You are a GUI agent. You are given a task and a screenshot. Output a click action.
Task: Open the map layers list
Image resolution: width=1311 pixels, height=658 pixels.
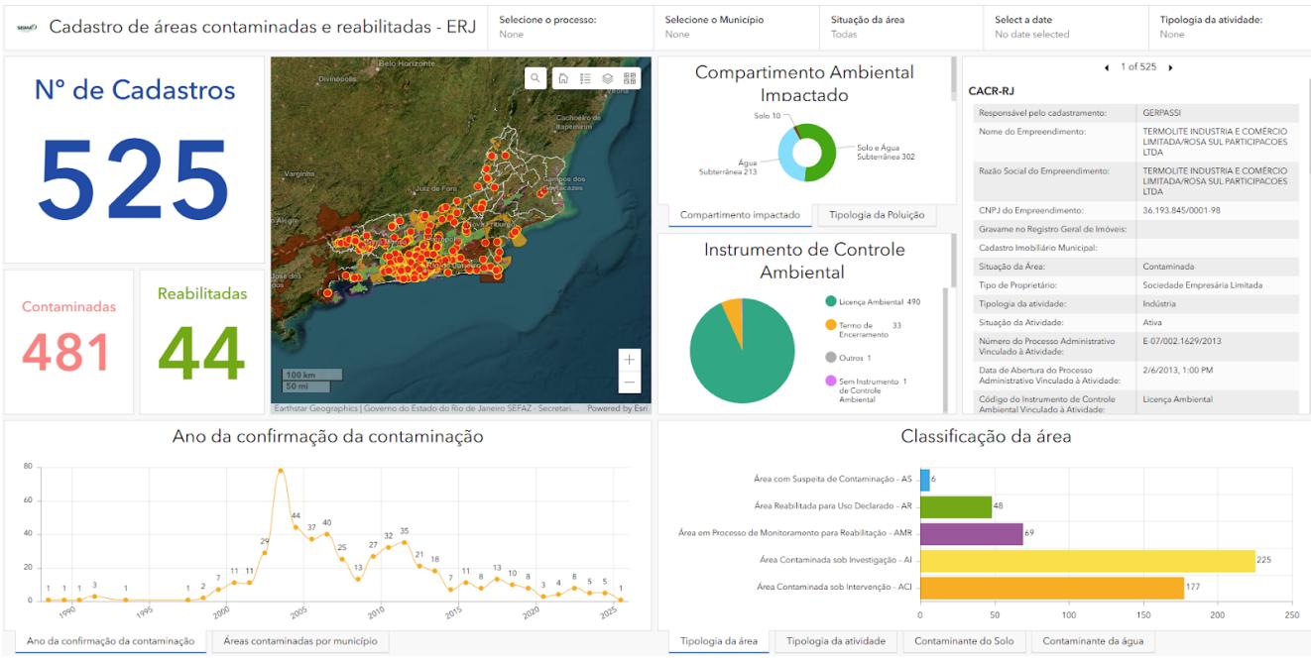pyautogui.click(x=607, y=78)
